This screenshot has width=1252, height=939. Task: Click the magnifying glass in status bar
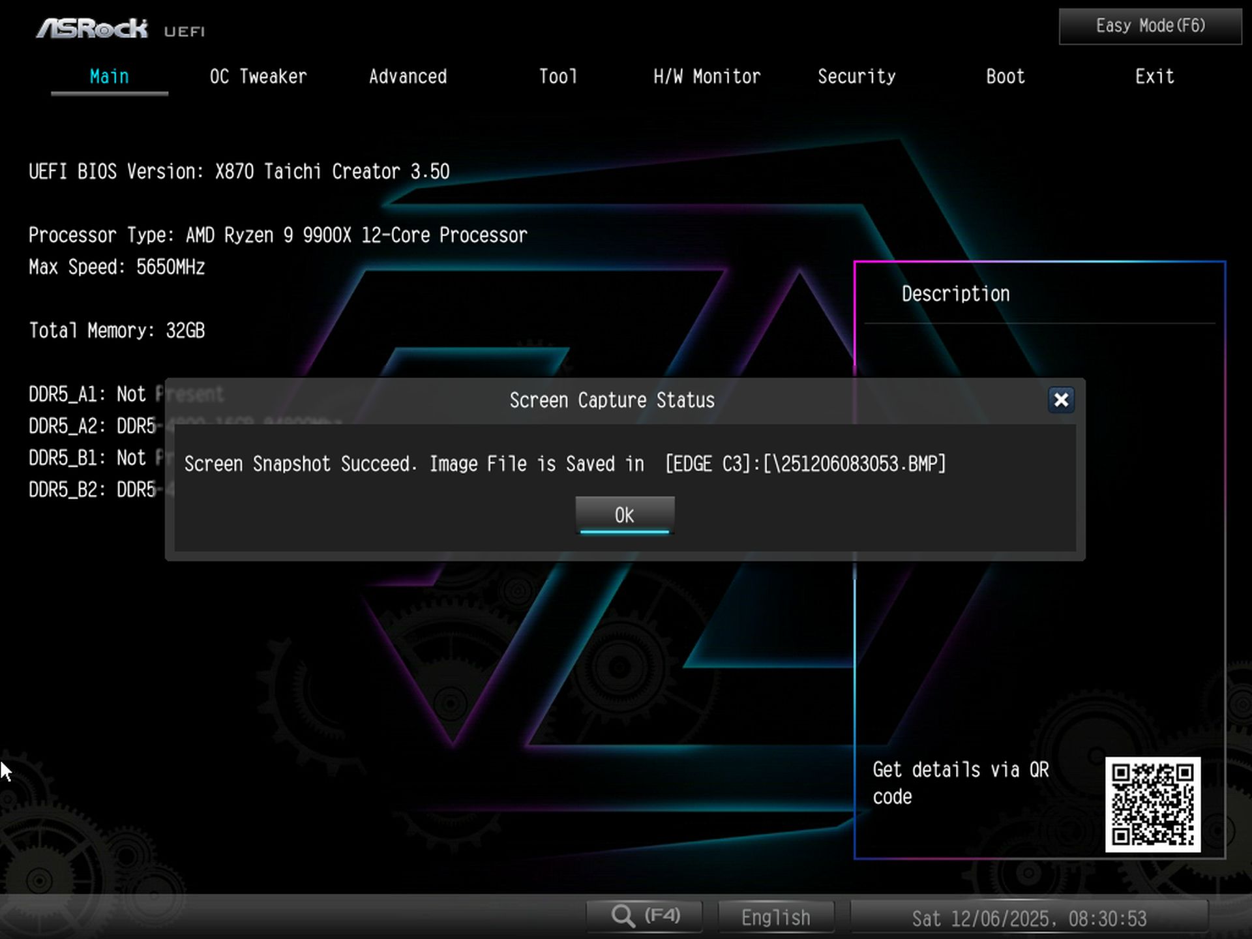tap(624, 916)
